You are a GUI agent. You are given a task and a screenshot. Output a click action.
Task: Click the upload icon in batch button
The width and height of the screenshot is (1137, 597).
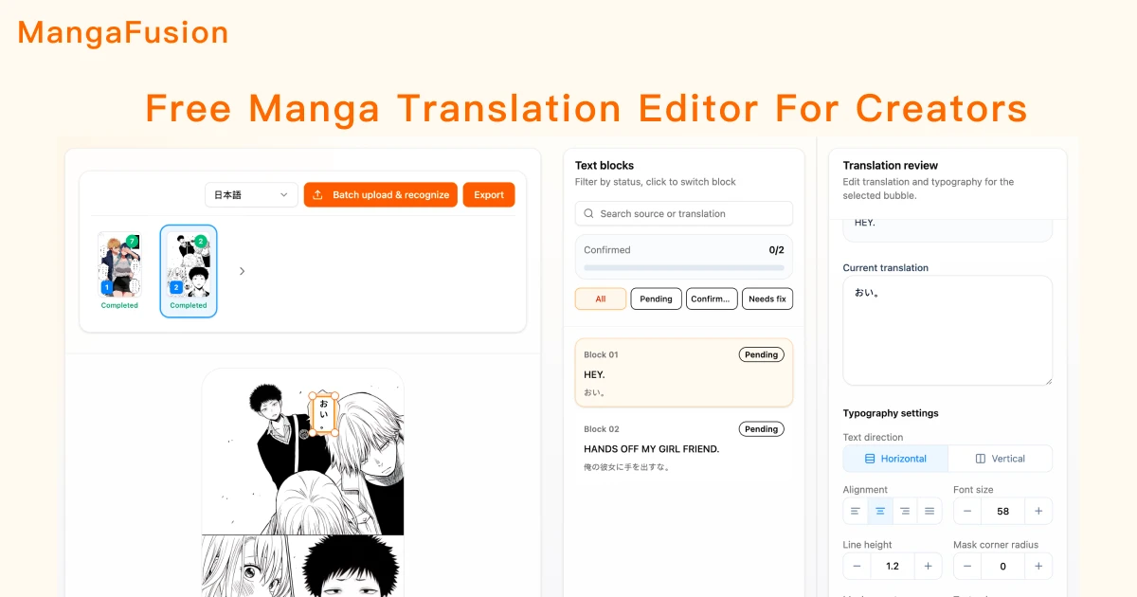click(318, 194)
